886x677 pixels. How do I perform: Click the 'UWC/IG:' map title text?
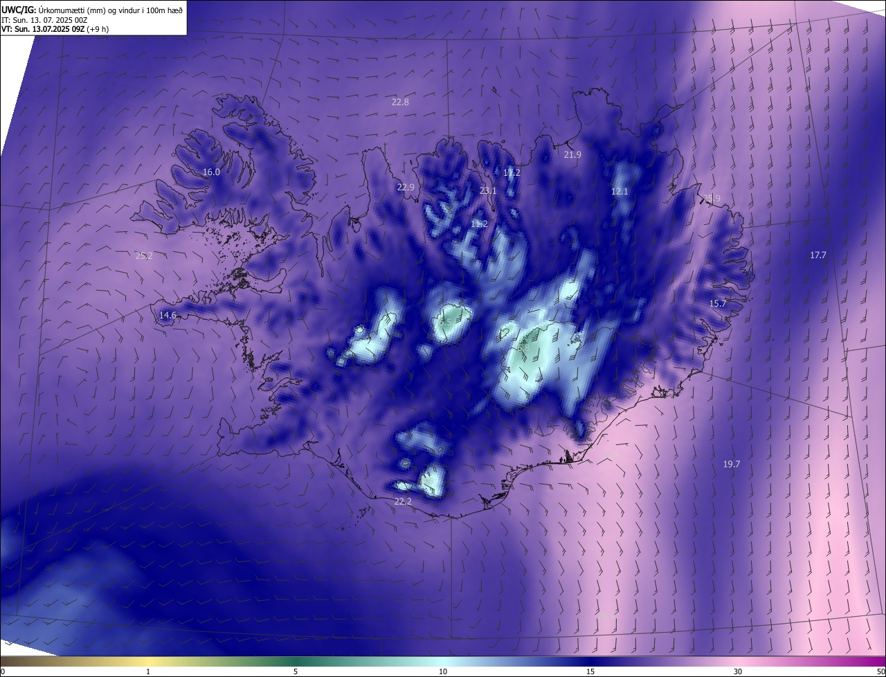click(x=19, y=10)
